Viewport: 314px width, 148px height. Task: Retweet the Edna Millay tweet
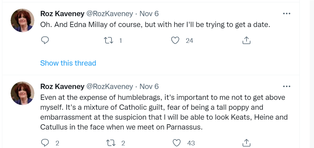point(108,41)
